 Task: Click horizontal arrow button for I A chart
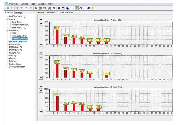point(41,44)
